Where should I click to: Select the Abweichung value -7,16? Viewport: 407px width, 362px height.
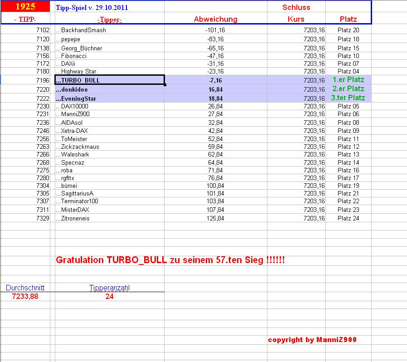click(x=215, y=80)
